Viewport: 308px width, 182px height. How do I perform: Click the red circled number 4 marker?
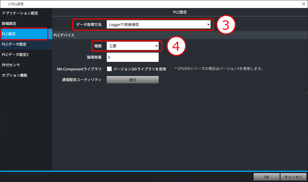[x=176, y=46]
